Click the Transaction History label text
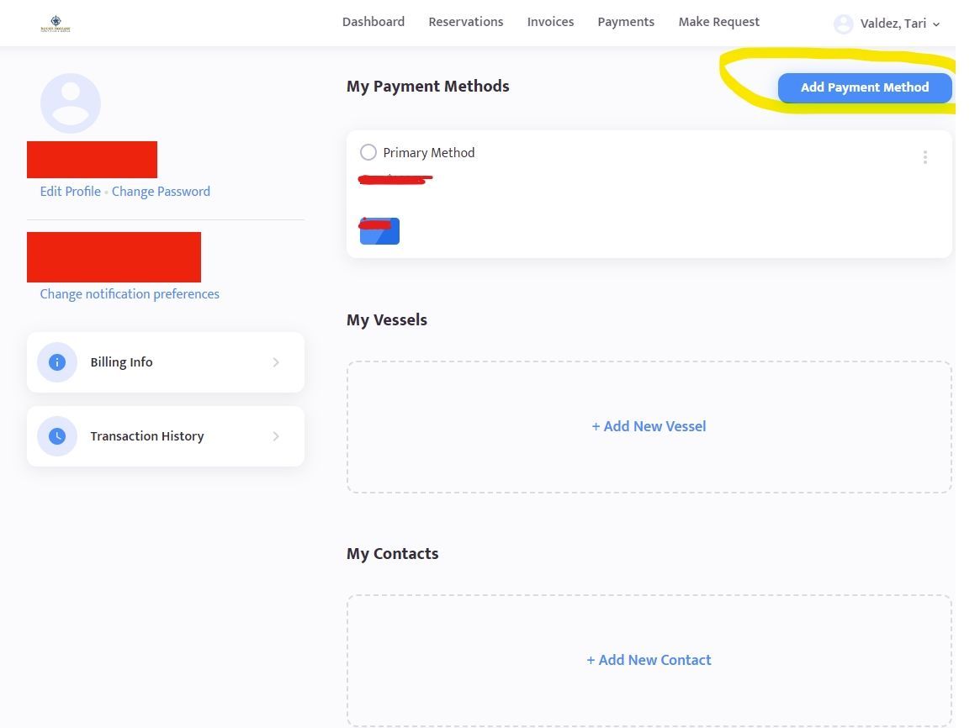The width and height of the screenshot is (980, 728). pyautogui.click(x=147, y=435)
